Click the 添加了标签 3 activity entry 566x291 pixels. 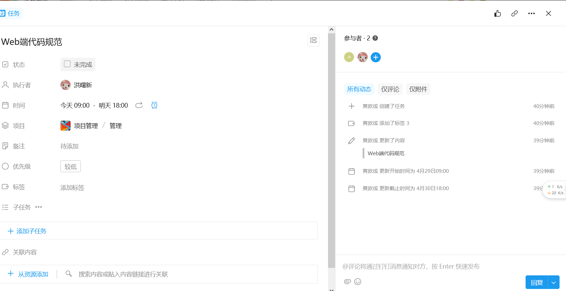[x=386, y=123]
